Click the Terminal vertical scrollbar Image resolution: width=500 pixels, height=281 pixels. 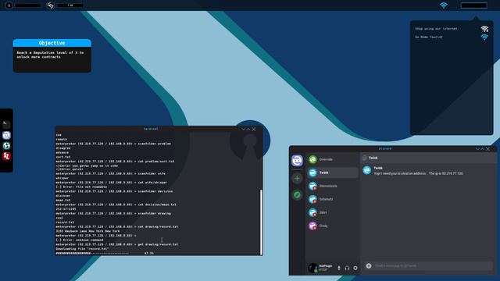(x=261, y=222)
